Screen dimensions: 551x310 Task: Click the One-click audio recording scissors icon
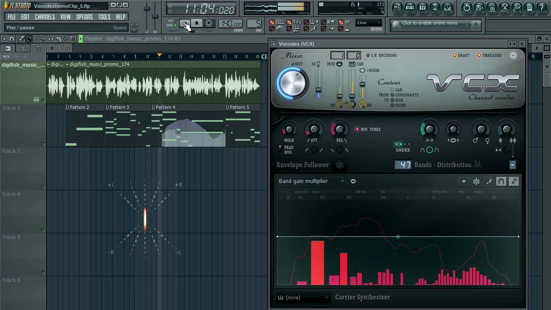(505, 8)
